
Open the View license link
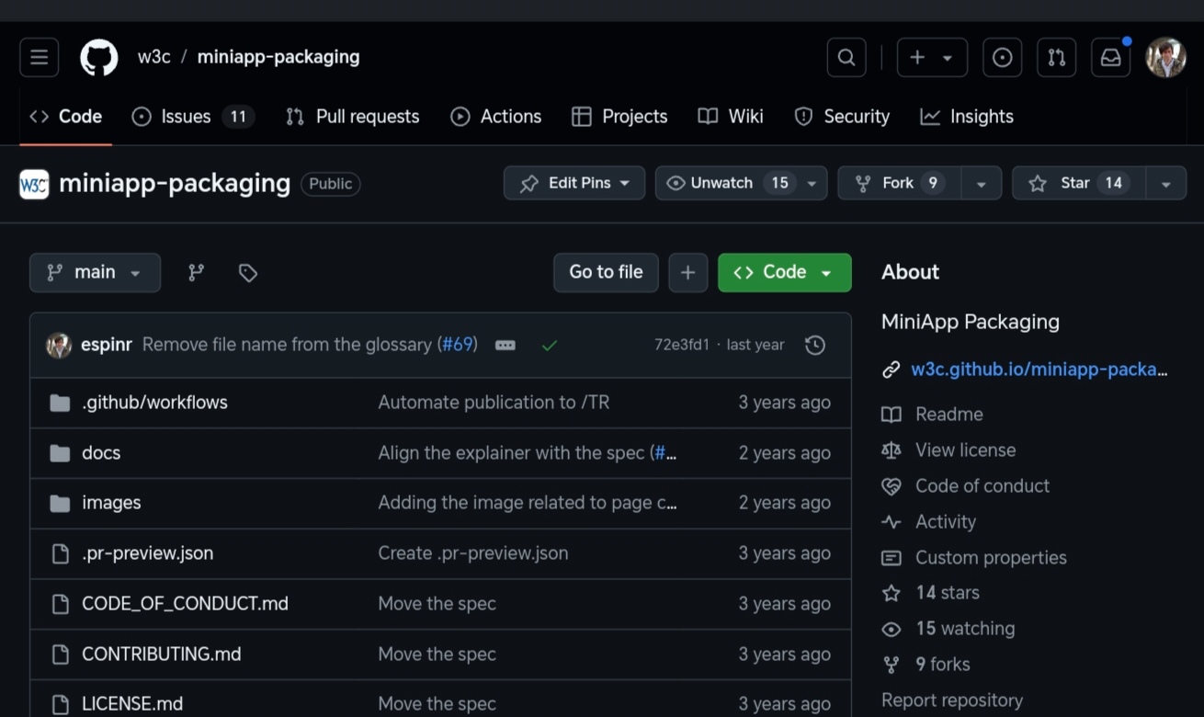pos(965,450)
